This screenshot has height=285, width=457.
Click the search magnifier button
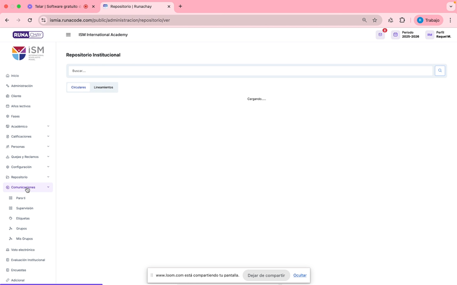440,71
